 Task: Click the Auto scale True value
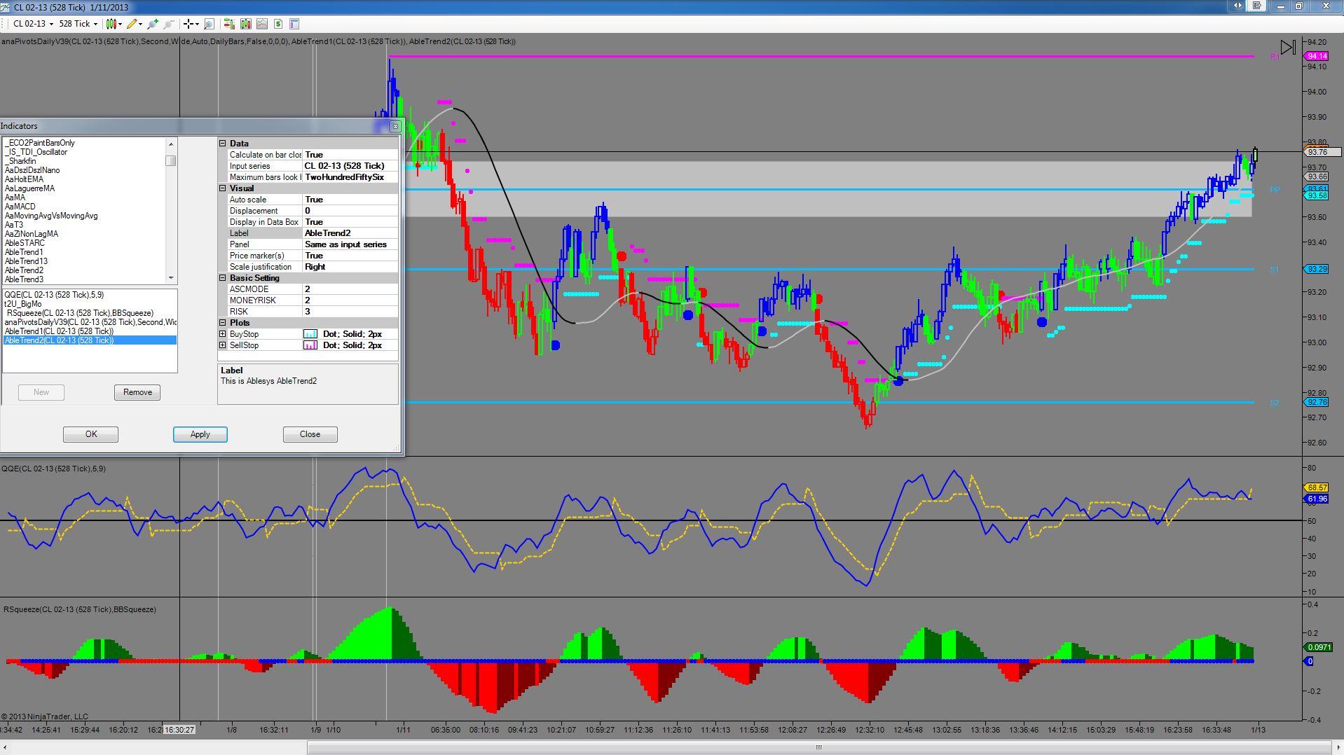[350, 200]
